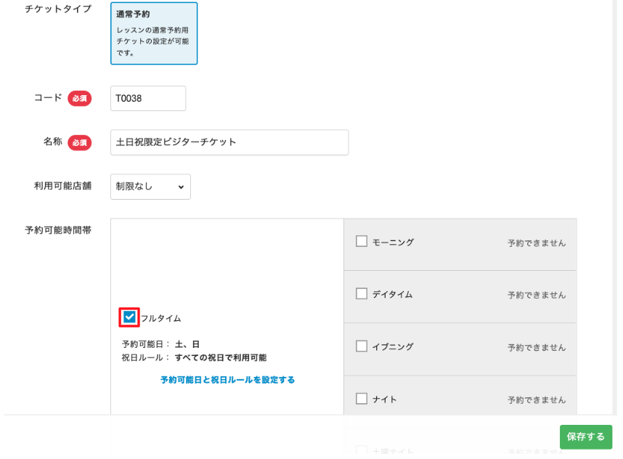
Task: Uncheck the フルタイム checkbox
Action: pos(129,317)
